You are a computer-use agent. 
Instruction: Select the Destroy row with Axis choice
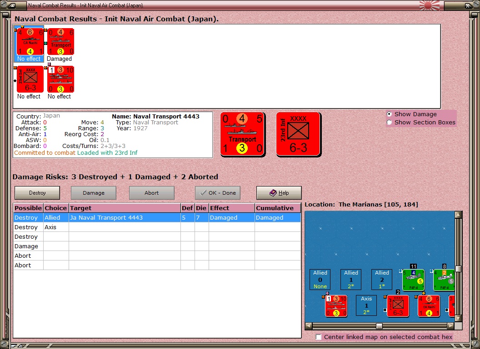click(157, 227)
